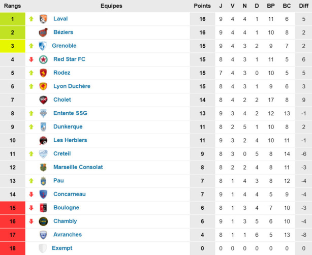
Task: Click the Points column header
Action: click(202, 6)
